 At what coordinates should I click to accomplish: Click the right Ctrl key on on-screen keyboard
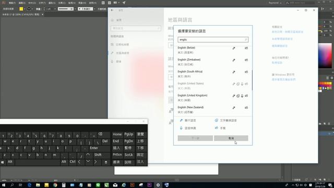73,162
